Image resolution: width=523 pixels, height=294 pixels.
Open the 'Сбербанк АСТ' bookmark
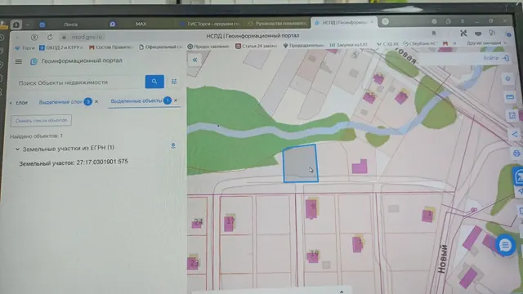[x=419, y=43]
